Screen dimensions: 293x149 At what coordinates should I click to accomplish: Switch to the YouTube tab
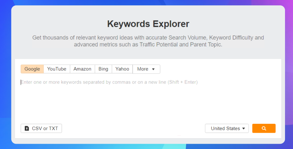pyautogui.click(x=57, y=69)
